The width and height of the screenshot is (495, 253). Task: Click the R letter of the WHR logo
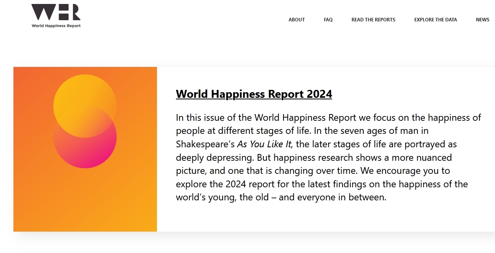[74, 12]
